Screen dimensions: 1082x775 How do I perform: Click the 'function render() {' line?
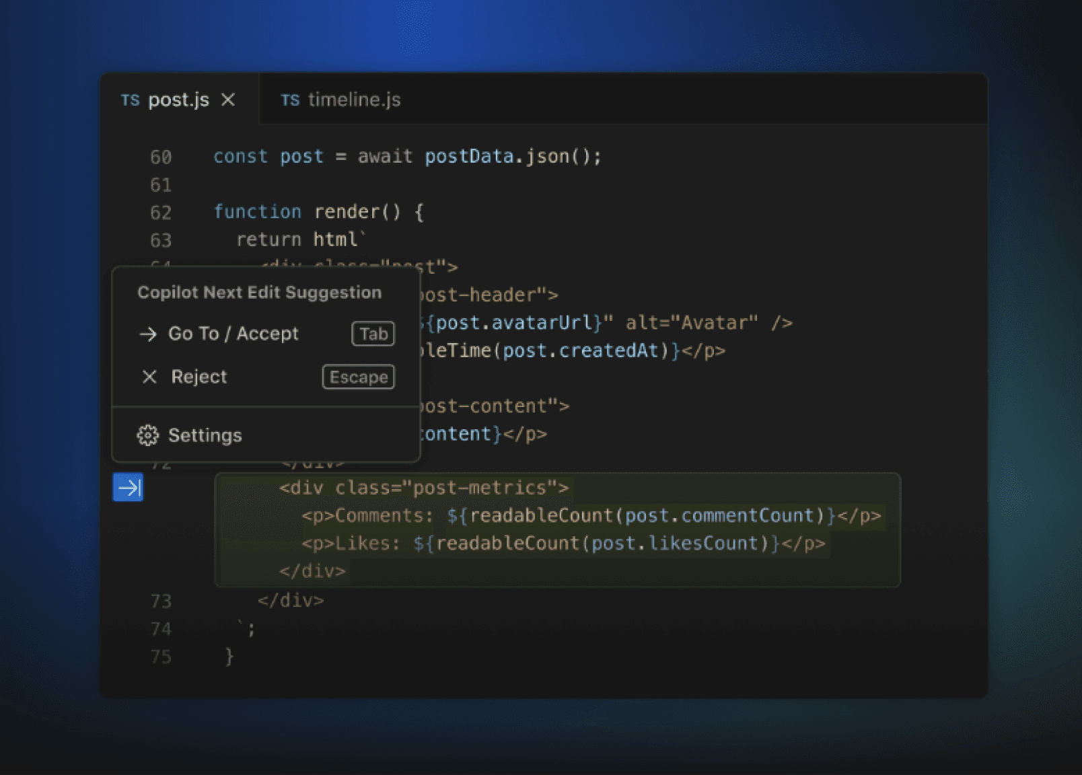[318, 212]
